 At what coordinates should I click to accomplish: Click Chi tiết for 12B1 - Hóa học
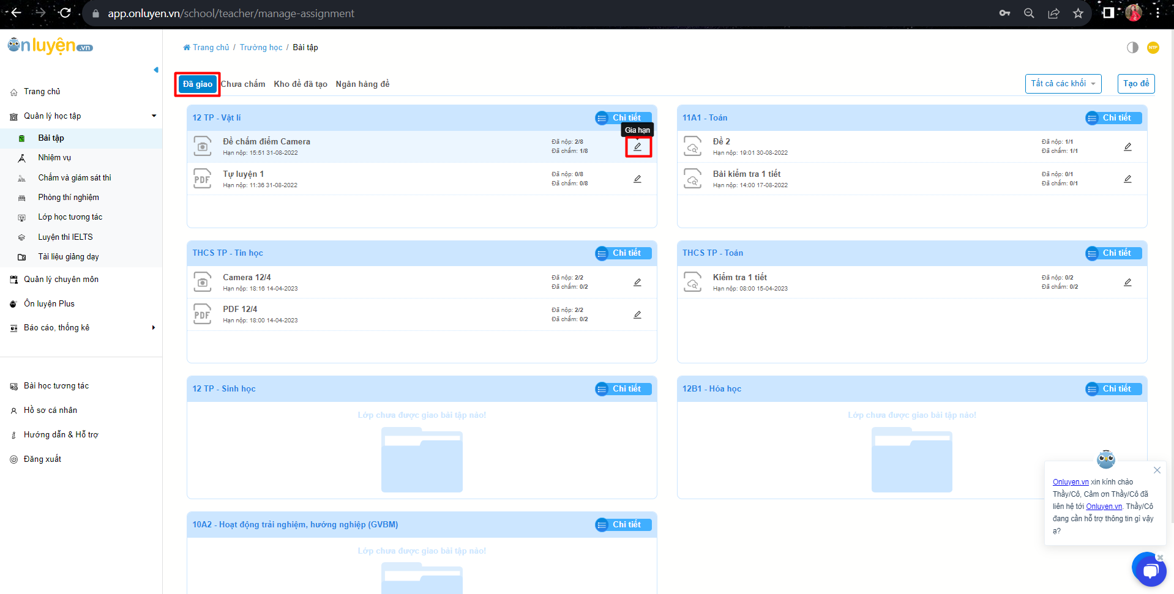click(x=1113, y=389)
